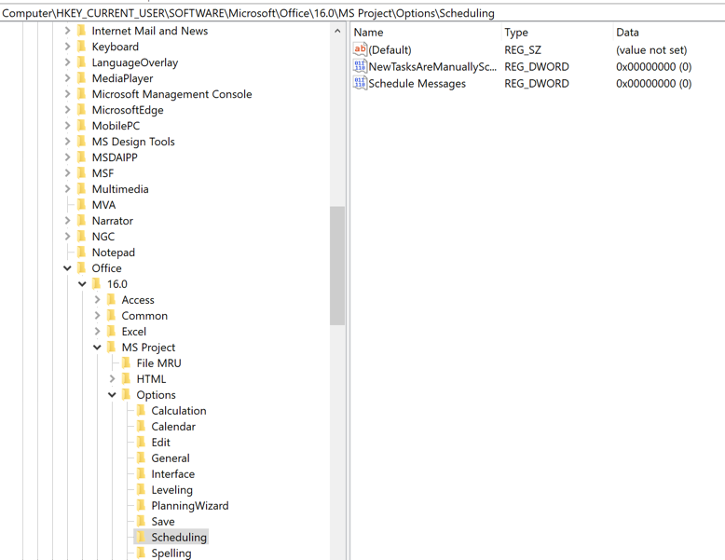
Task: Collapse the Options key
Action: pyautogui.click(x=112, y=395)
